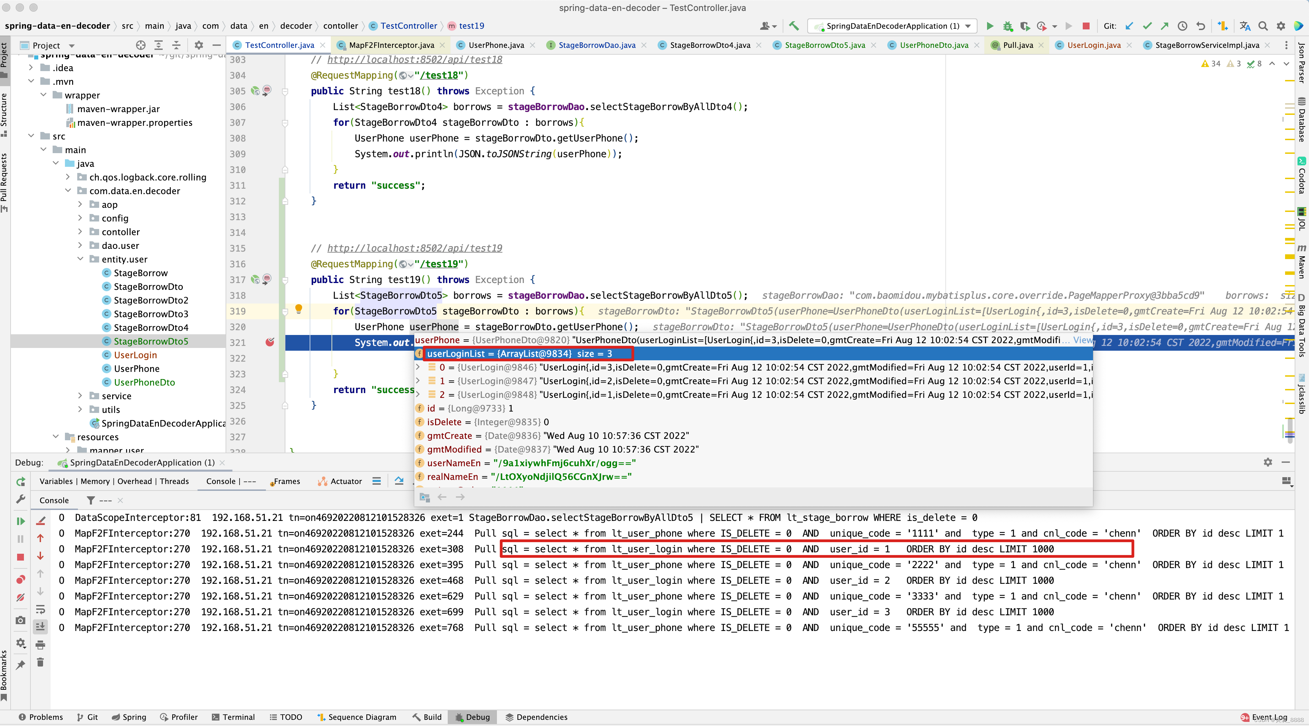Open Terminal tool window button
This screenshot has width=1309, height=726.
point(233,717)
